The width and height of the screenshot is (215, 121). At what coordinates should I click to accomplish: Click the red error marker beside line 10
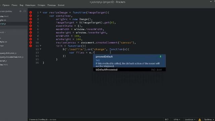point(31,43)
